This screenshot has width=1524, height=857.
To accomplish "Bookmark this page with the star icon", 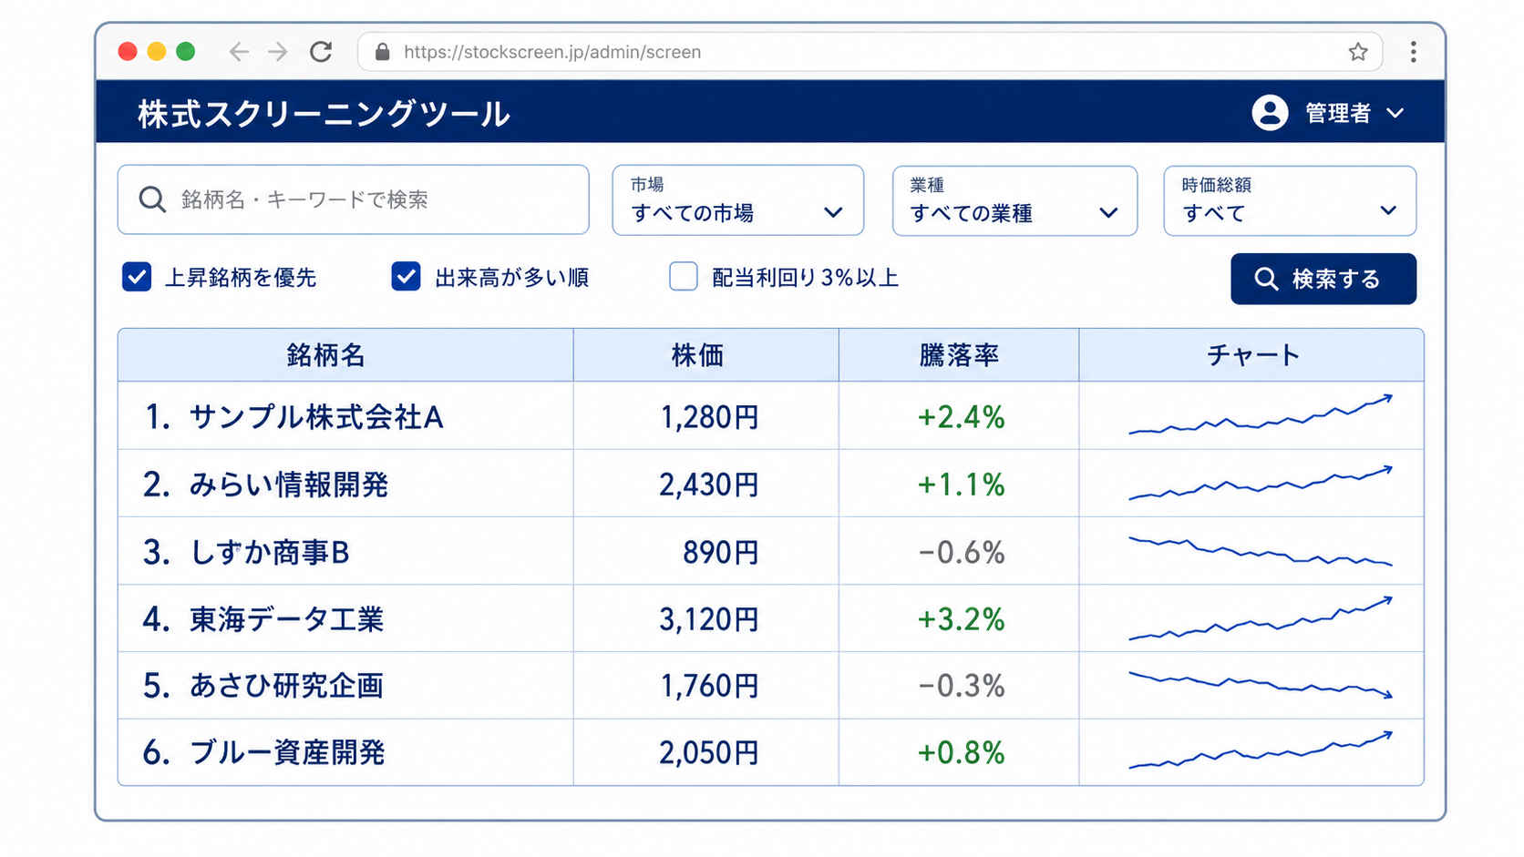I will point(1358,52).
